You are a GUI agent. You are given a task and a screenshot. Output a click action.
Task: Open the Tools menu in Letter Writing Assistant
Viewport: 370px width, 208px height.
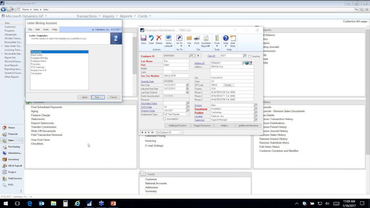coord(46,29)
